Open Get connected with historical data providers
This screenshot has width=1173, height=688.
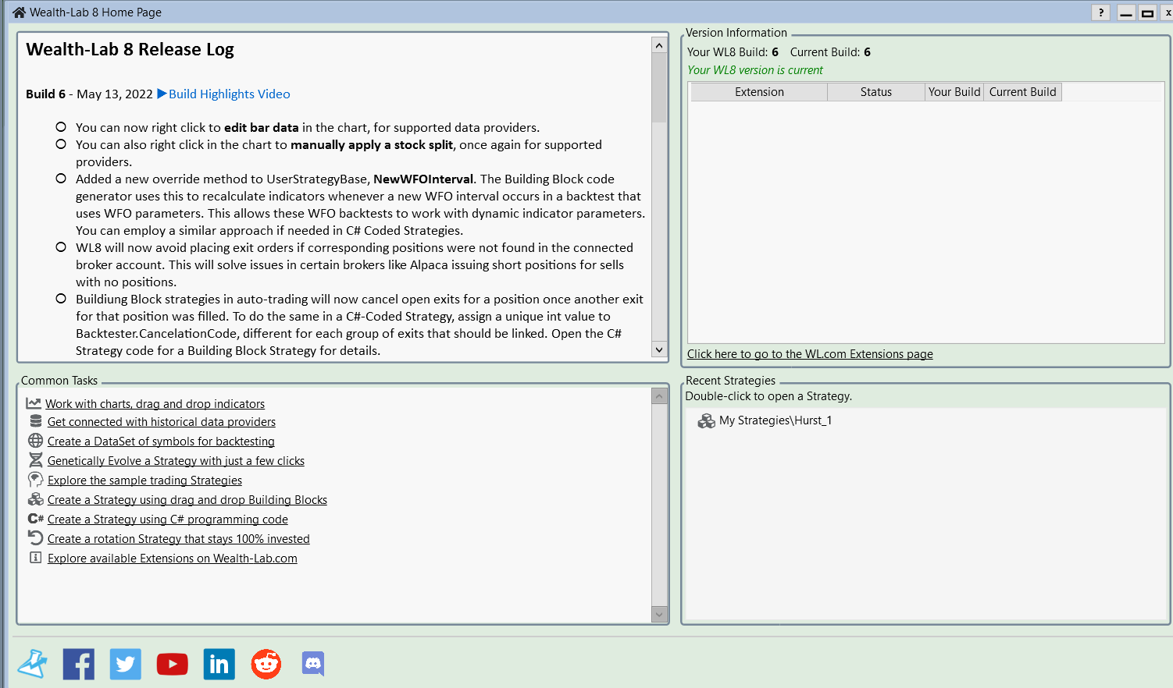162,422
